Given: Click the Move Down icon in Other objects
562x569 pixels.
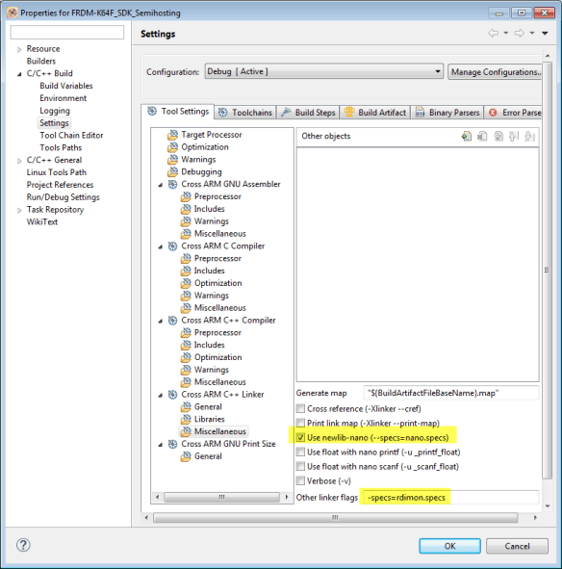Looking at the screenshot, I should [x=529, y=137].
